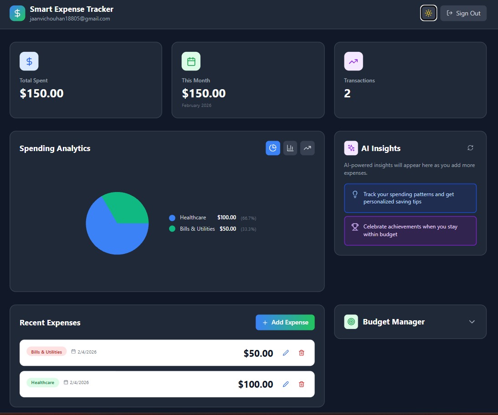498x415 pixels.
Task: Click the AI Insights sparkle icon
Action: click(x=351, y=148)
